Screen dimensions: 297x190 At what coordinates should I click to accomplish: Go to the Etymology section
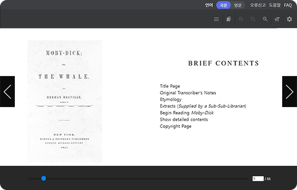171,100
